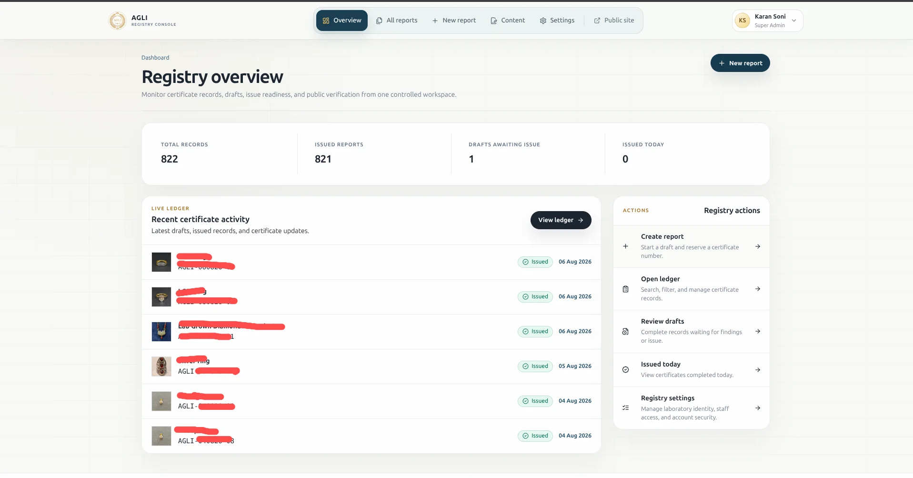Select New report in the top navigation
The height and width of the screenshot is (478, 913).
point(454,20)
